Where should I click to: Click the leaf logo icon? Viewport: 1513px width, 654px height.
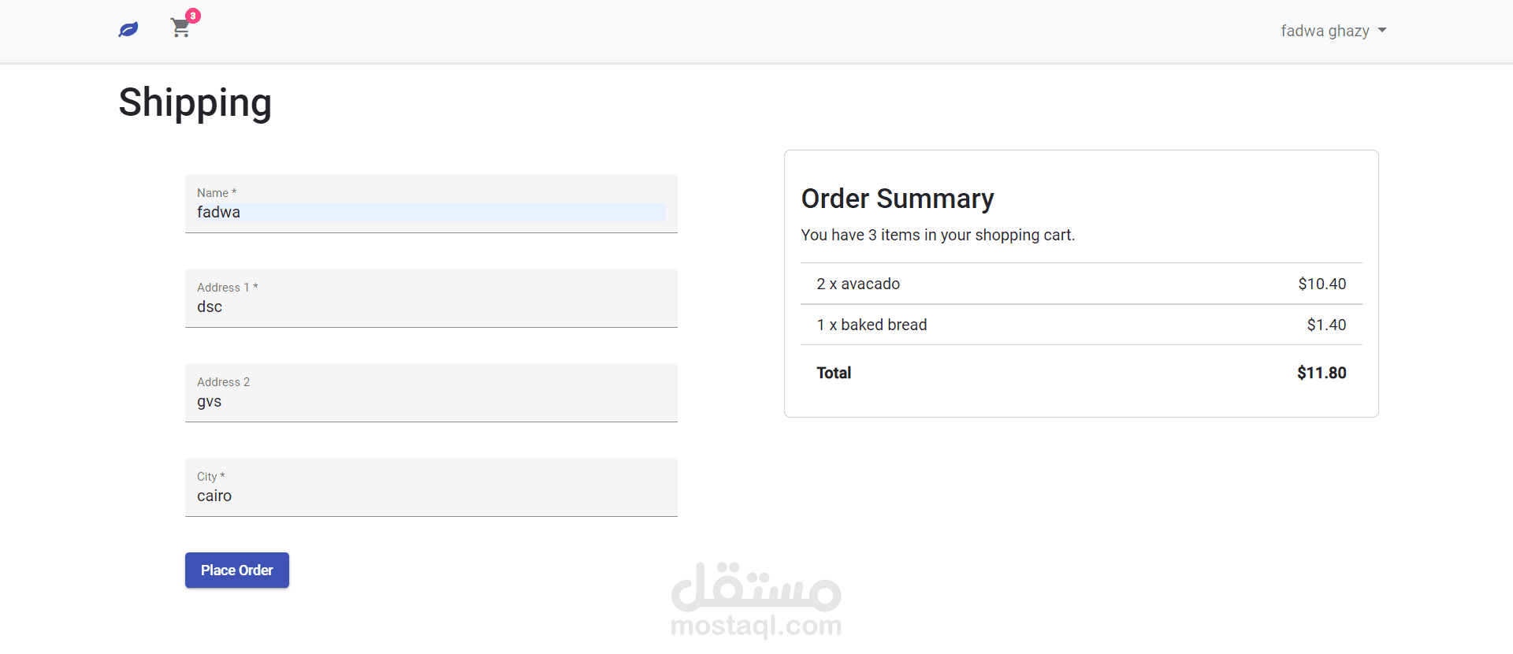point(128,30)
